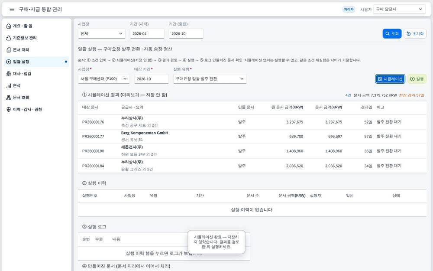Go to 기준정보 관리 menu
Image resolution: width=433 pixels, height=271 pixels.
[x=37, y=38]
